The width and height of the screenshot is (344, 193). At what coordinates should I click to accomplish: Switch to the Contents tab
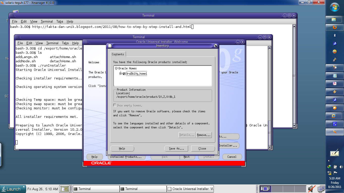tap(118, 54)
